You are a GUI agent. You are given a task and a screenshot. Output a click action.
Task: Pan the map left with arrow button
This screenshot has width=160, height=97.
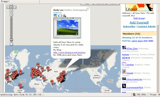[x=8, y=7]
